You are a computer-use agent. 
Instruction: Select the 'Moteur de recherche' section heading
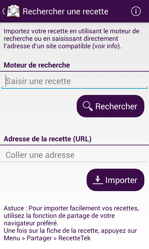pos(37,65)
